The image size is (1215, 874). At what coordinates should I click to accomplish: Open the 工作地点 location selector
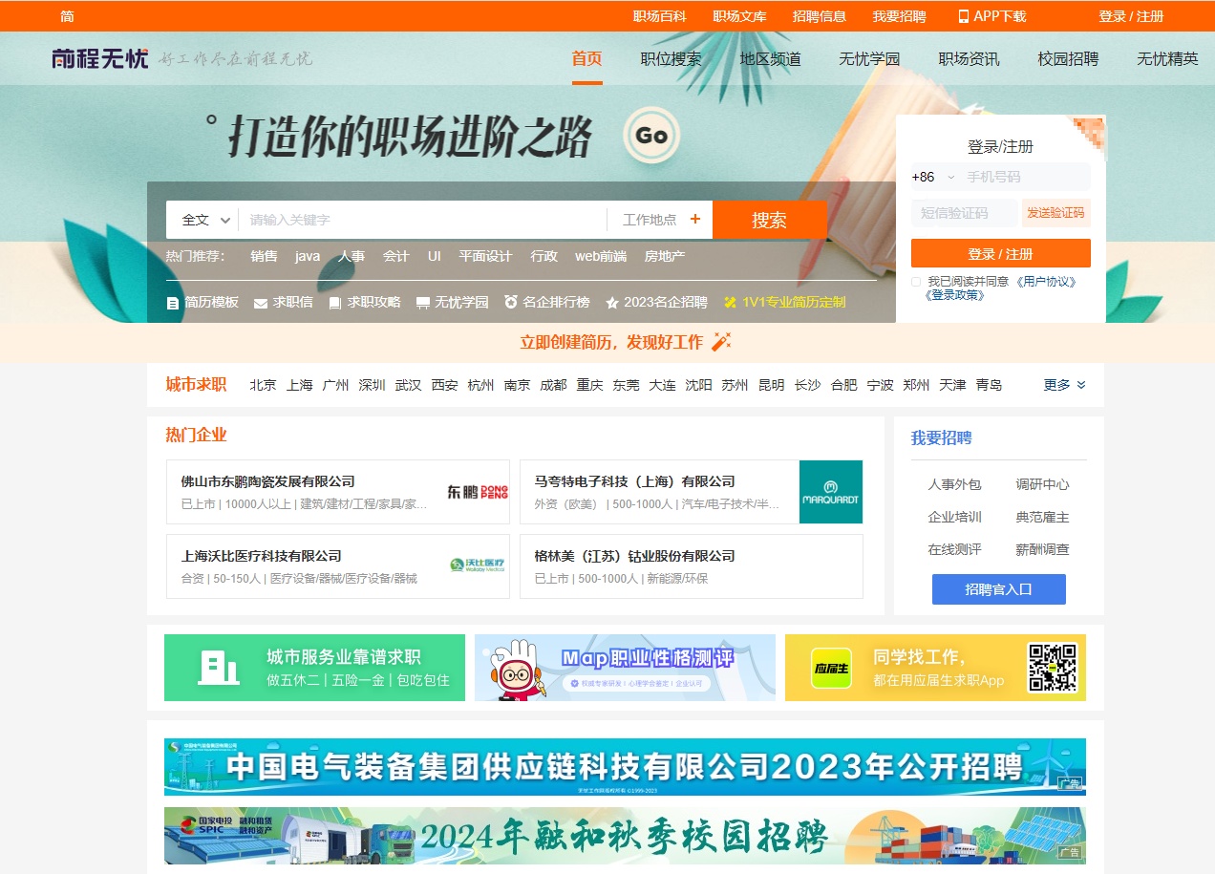click(661, 220)
